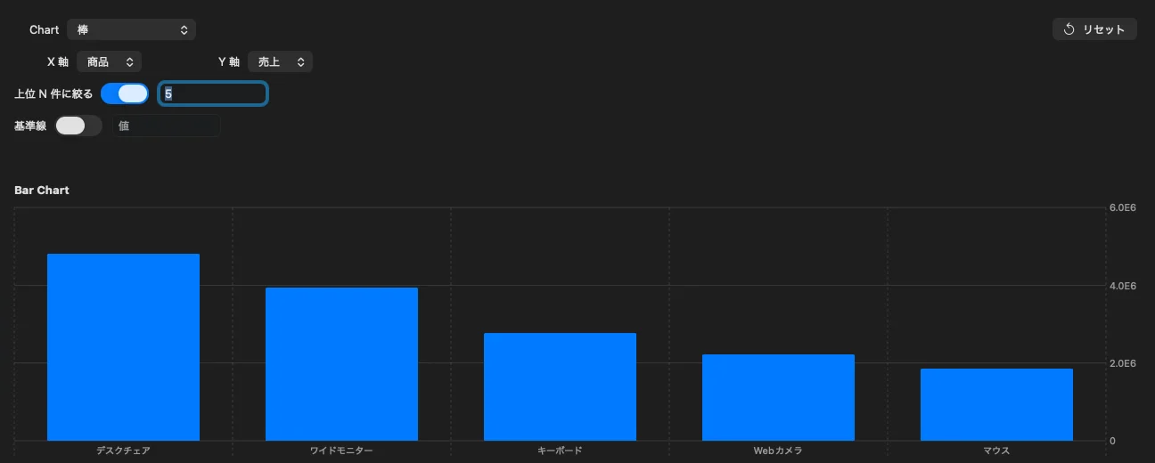Select the マウス bar
The height and width of the screenshot is (463, 1155).
coord(996,404)
